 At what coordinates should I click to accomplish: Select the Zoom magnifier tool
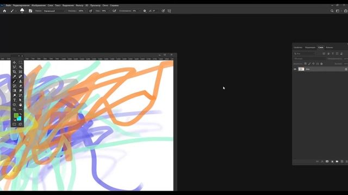(15, 109)
